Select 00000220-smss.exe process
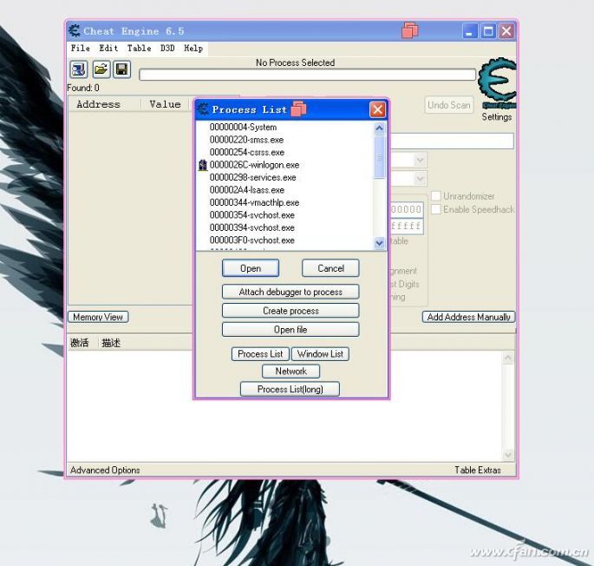This screenshot has height=566, width=594. [285, 140]
